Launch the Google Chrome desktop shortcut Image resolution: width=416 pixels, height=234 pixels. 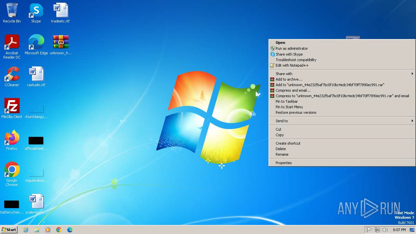(12, 174)
